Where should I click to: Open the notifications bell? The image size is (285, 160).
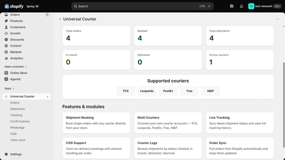point(242,6)
